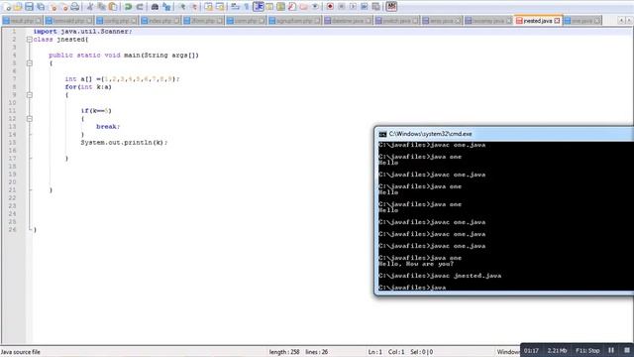Create a new file with the New icon
The image size is (634, 357).
pyautogui.click(x=7, y=7)
